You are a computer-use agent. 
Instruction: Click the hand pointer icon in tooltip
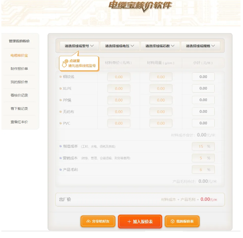coord(65,63)
